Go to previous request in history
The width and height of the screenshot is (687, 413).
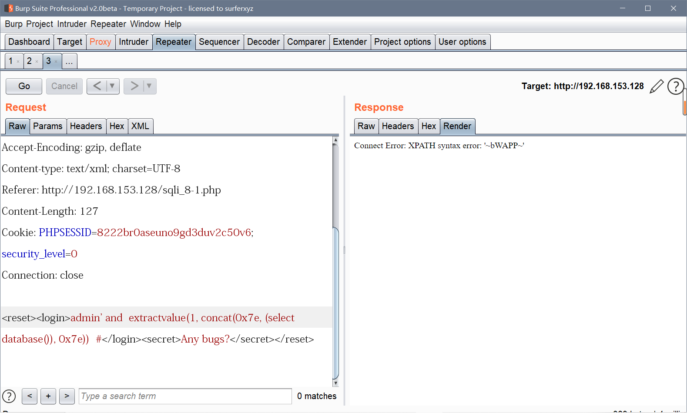tap(97, 86)
